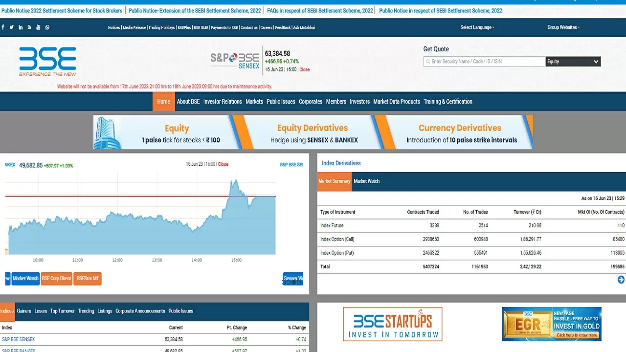This screenshot has height=352, width=626.
Task: Open BSEPlus link
Action: [184, 28]
